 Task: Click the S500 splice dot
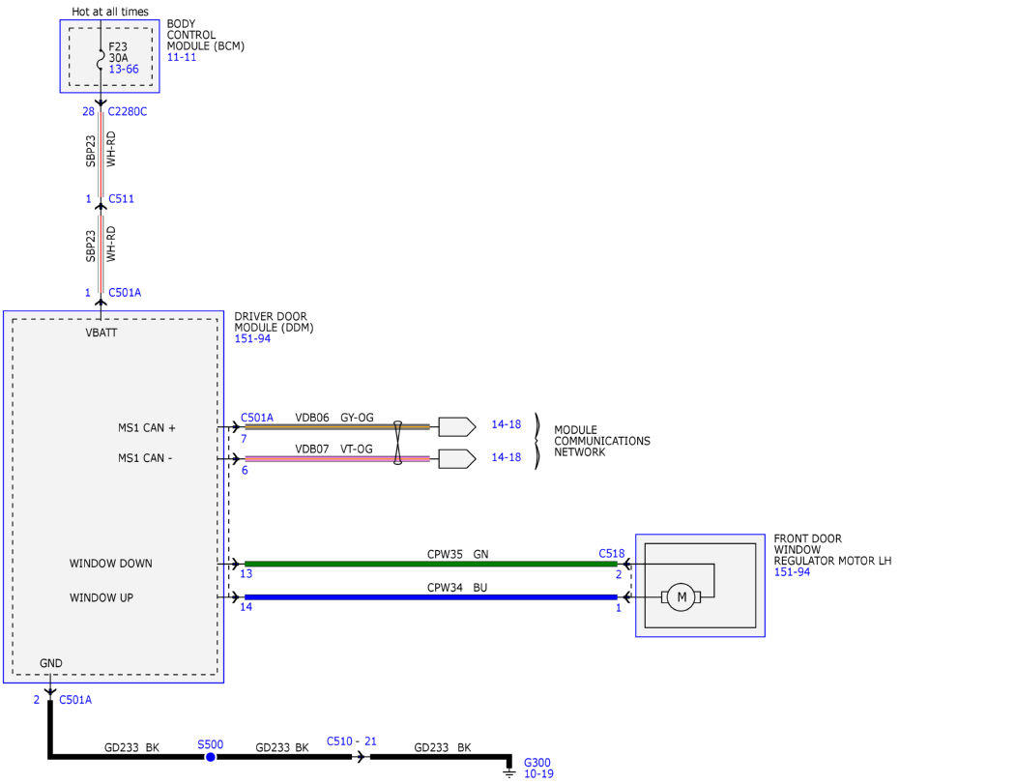click(211, 757)
